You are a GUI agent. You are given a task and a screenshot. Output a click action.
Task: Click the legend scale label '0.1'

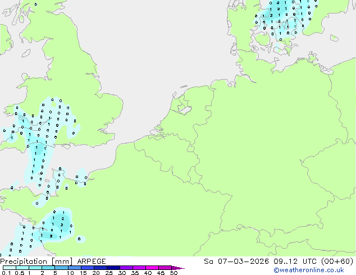tap(6, 273)
